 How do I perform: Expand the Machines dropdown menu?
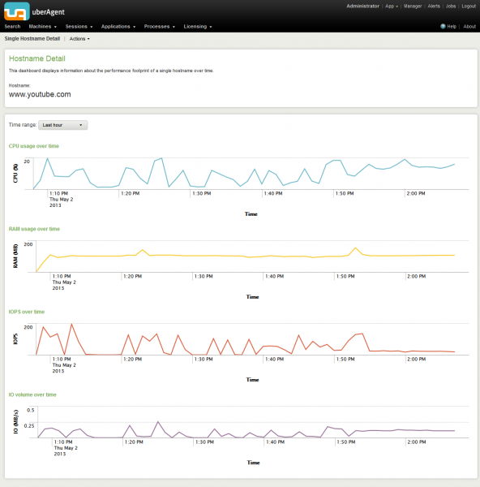click(43, 27)
